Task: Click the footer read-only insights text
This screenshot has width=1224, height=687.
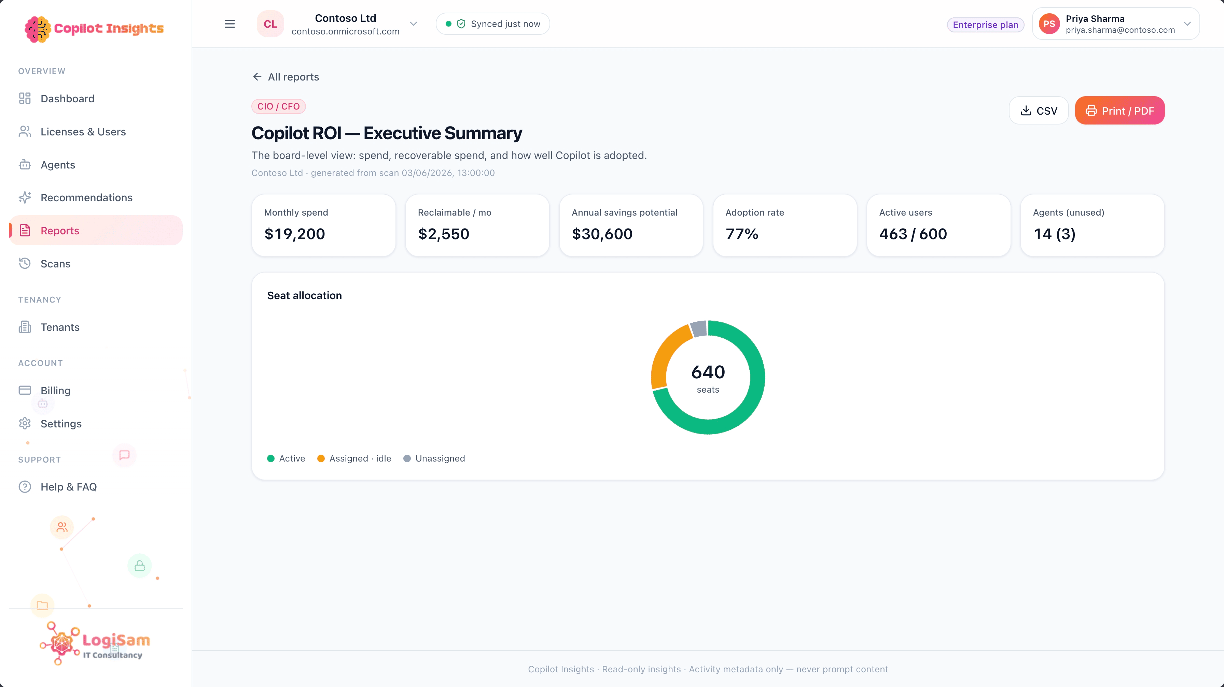Action: [708, 669]
